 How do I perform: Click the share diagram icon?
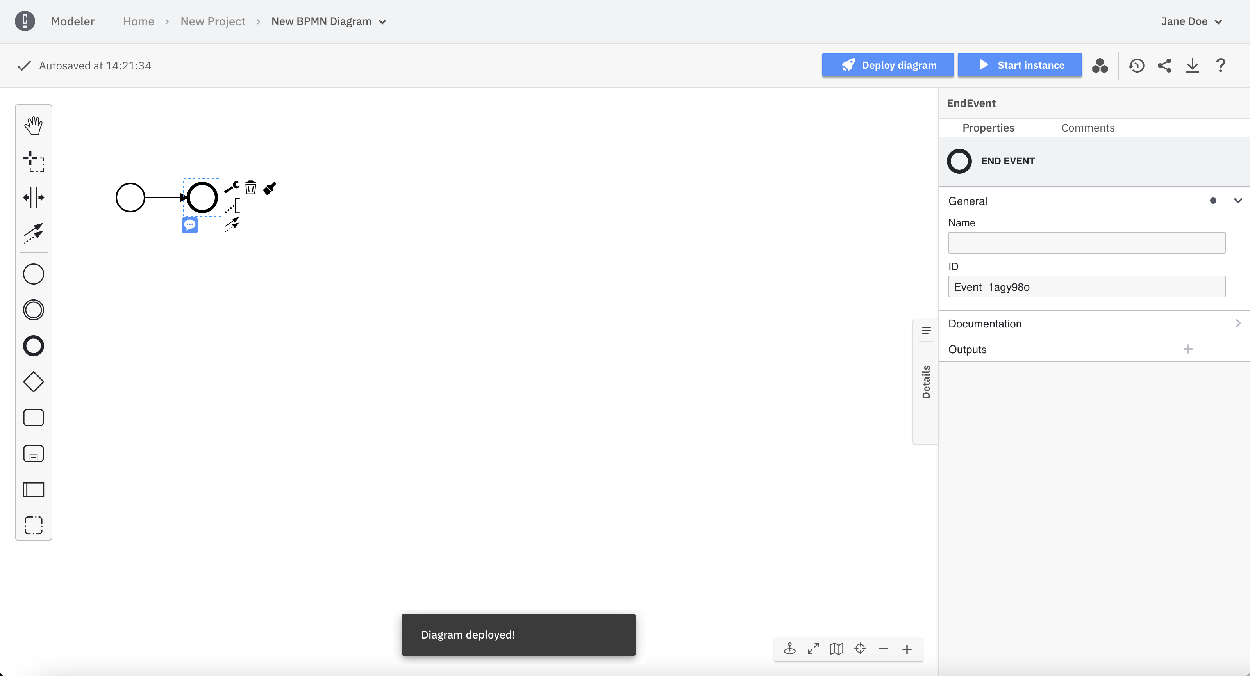coord(1164,66)
